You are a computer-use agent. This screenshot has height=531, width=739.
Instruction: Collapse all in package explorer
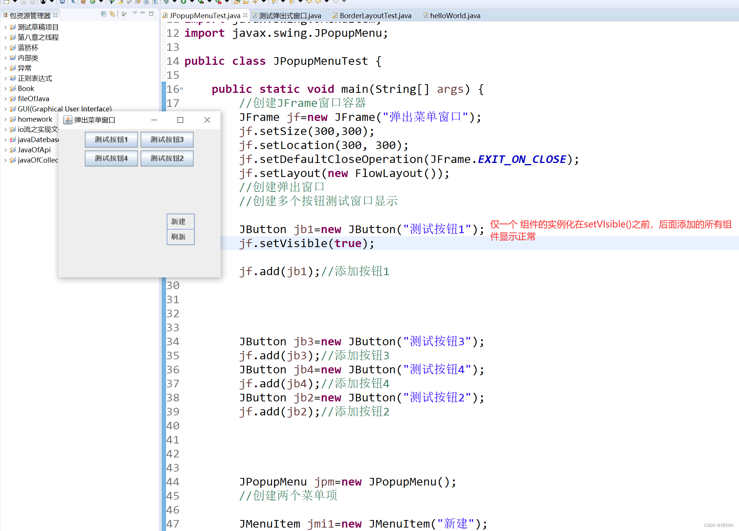pos(104,14)
